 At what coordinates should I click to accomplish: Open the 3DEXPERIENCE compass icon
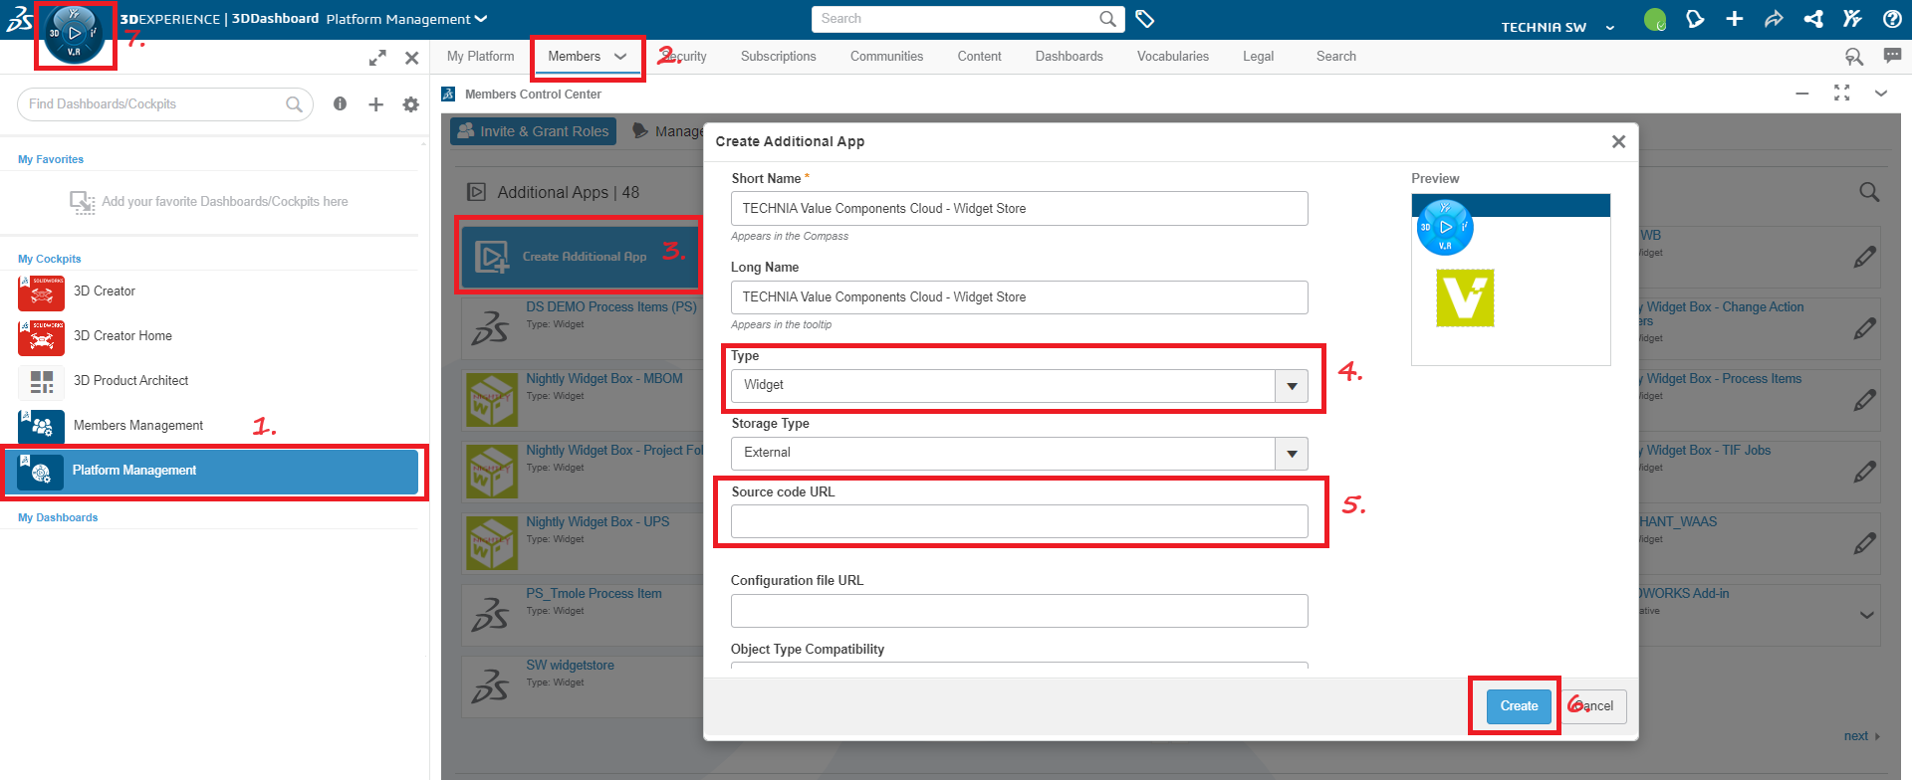point(75,34)
